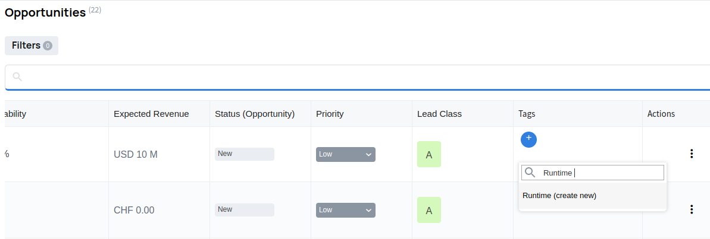This screenshot has width=710, height=239.
Task: Click Lead Class A swatch in second row
Action: coord(428,210)
